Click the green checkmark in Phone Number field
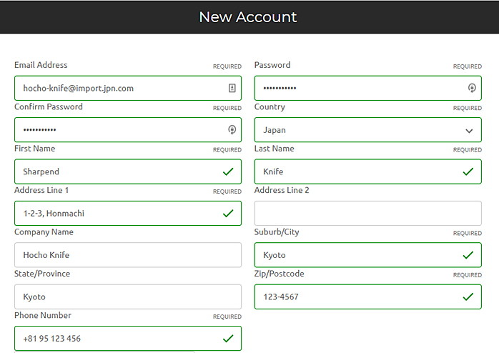 tap(228, 339)
